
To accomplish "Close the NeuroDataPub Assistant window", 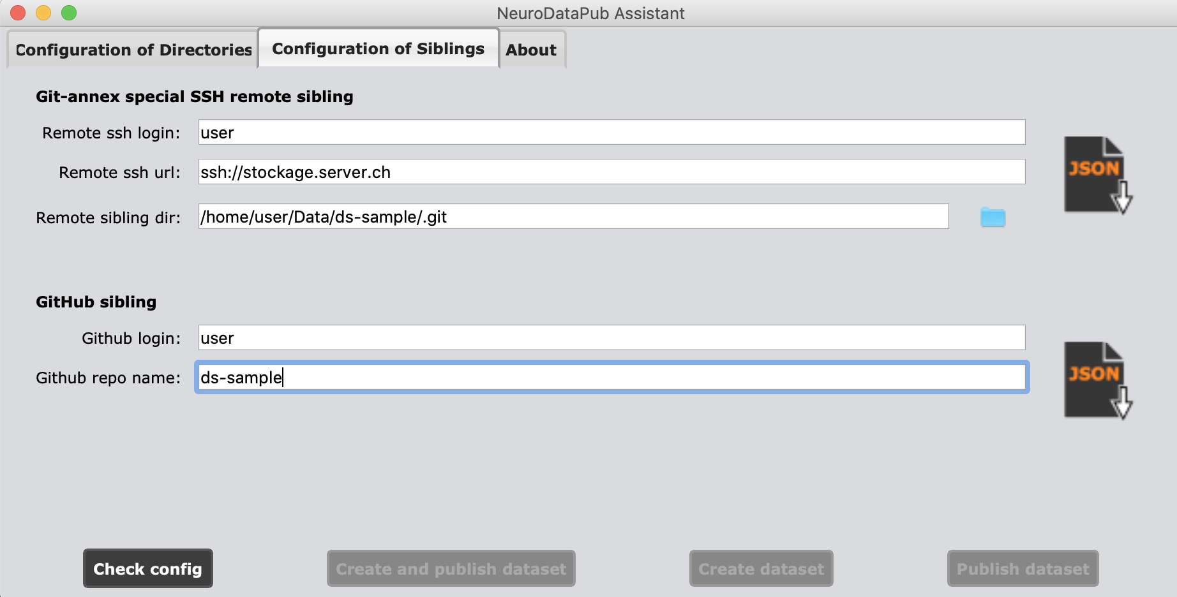I will pyautogui.click(x=18, y=13).
